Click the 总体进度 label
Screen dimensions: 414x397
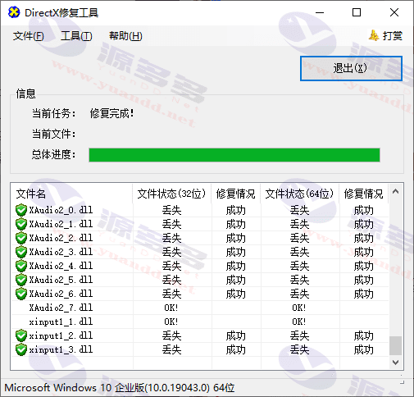click(53, 154)
